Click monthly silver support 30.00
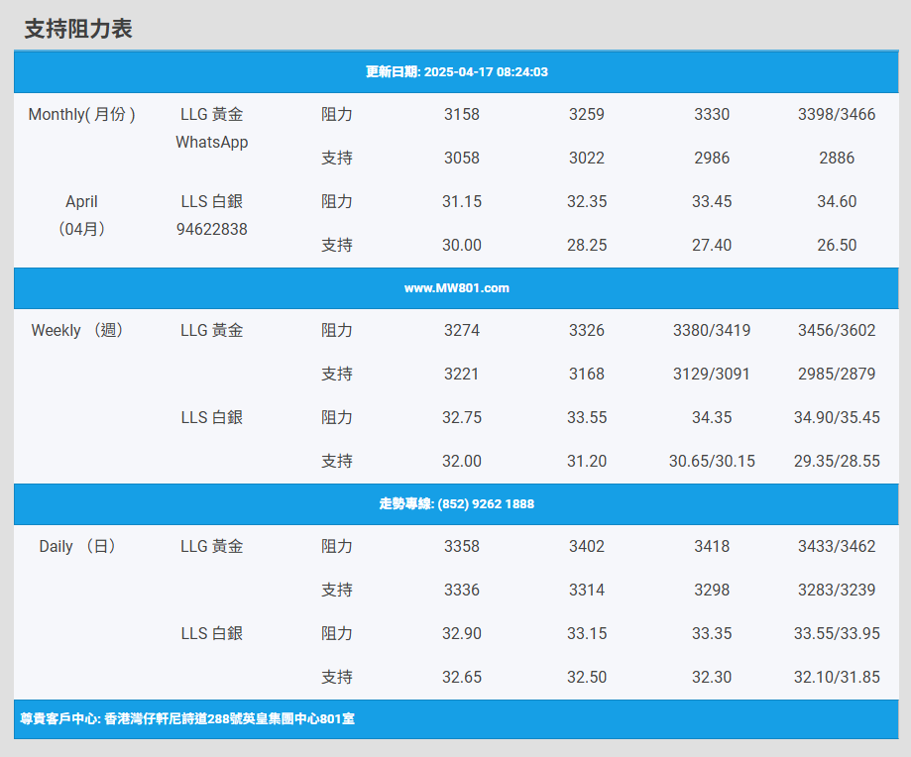911x757 pixels. (x=462, y=245)
